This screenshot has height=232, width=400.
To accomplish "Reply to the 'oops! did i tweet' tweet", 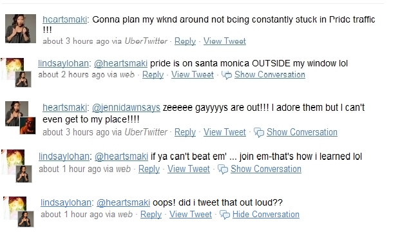I will tap(151, 215).
